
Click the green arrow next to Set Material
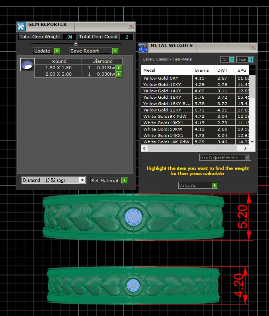coord(125,180)
